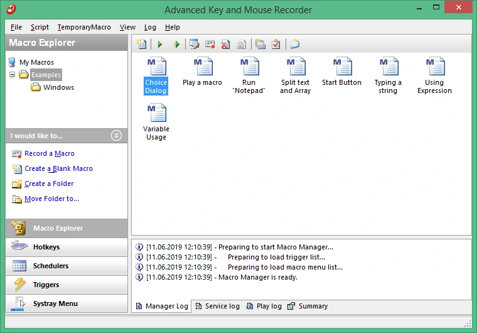Maximize the Advanced Key and Mouse Recorder window

pos(436,8)
